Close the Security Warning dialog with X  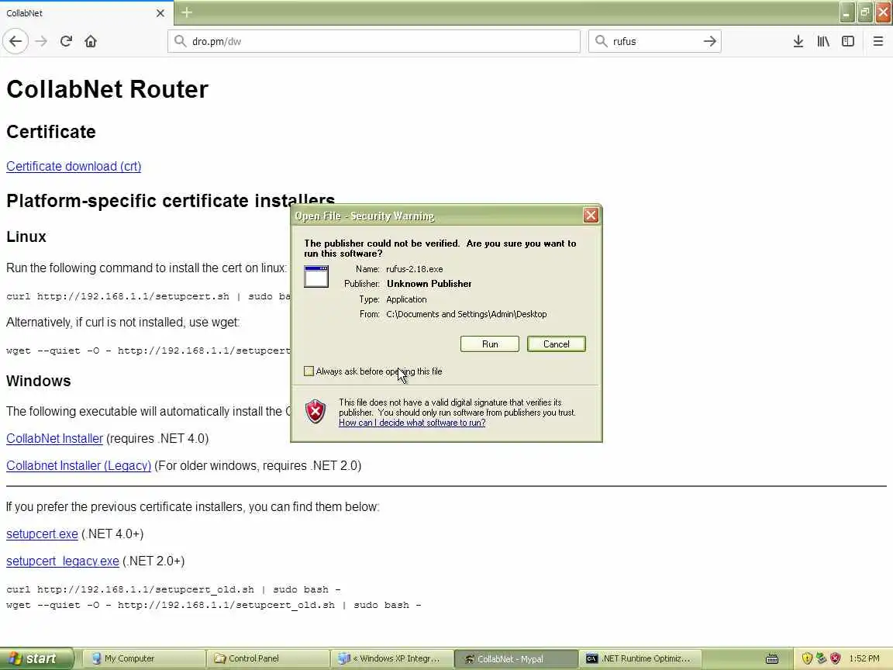(x=591, y=216)
